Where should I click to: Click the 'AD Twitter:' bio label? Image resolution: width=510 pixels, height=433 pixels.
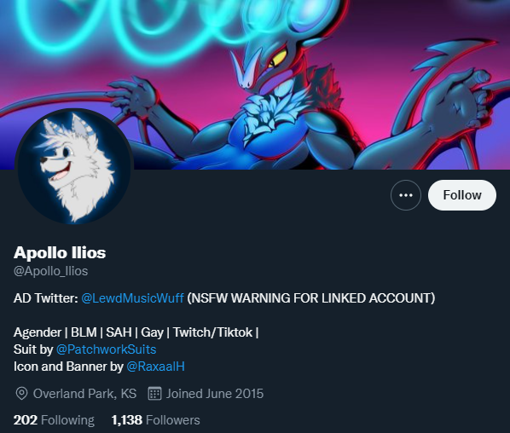coord(46,298)
